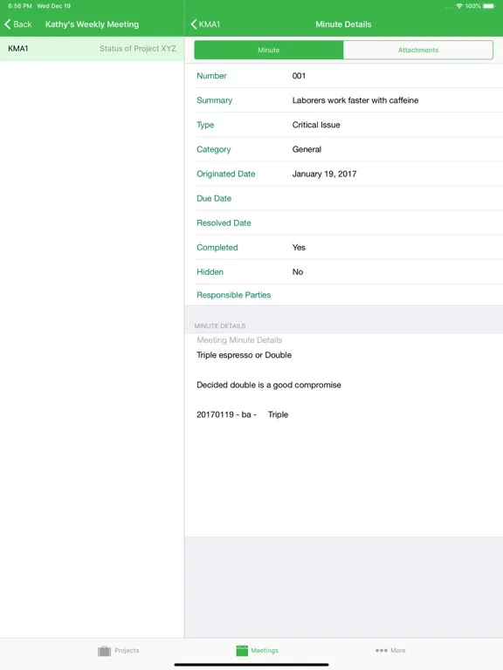Tap the General category value

307,149
